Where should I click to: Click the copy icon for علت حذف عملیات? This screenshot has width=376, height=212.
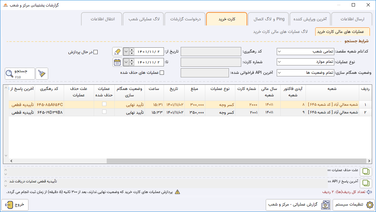click(366, 172)
